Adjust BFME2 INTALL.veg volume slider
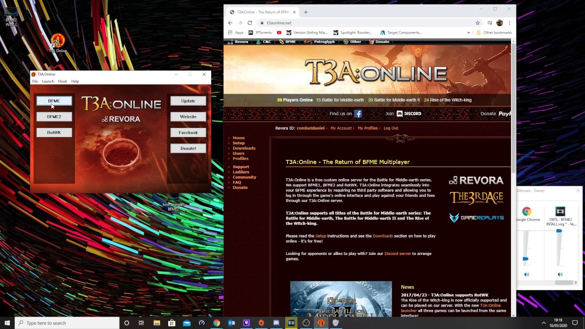The width and height of the screenshot is (585, 329). pos(559,231)
